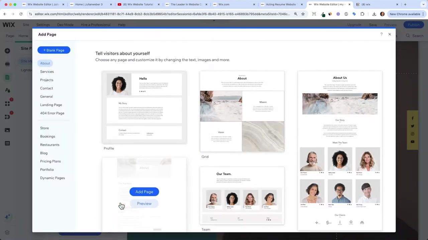
Task: Click the Blank Page button
Action: (x=54, y=50)
